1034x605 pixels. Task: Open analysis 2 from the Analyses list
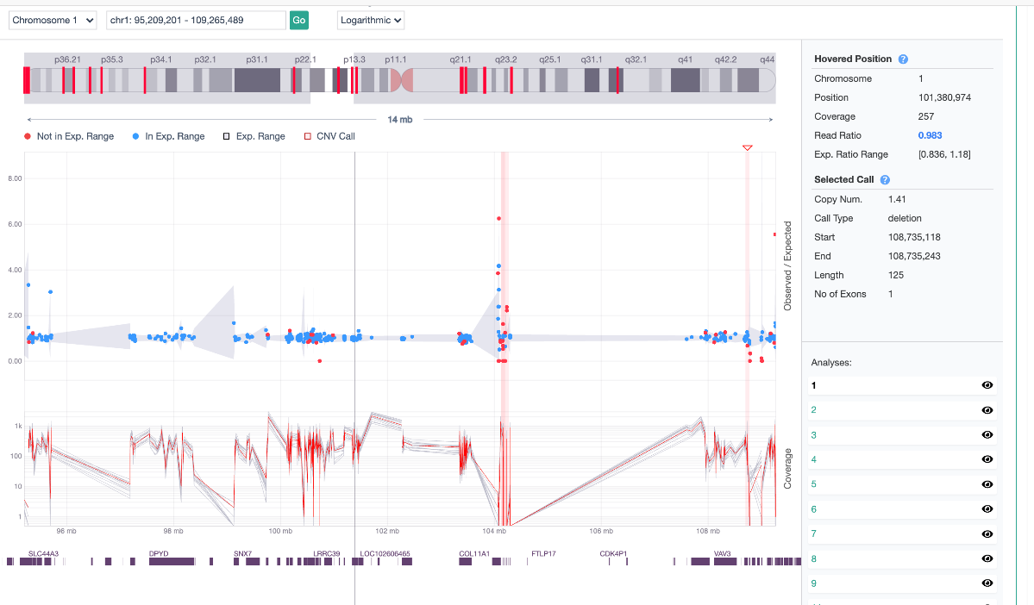point(813,410)
